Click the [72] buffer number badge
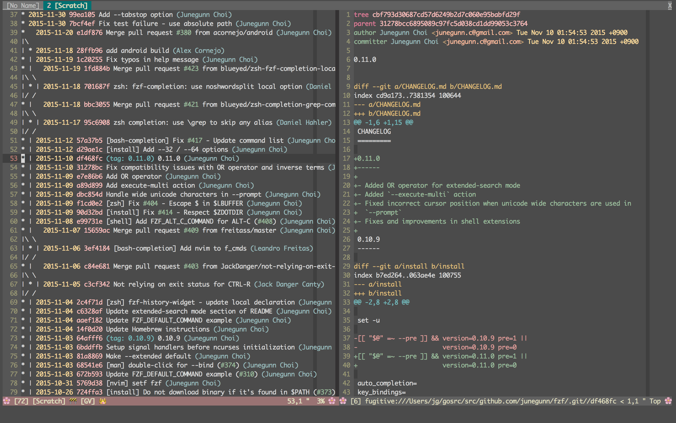Image resolution: width=676 pixels, height=423 pixels. tap(21, 401)
